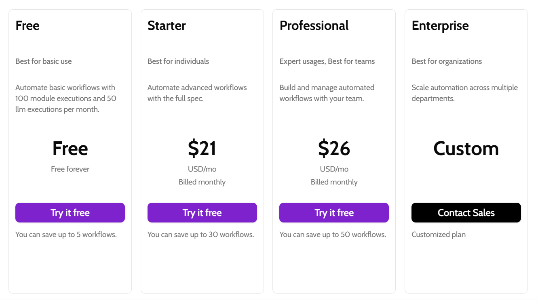
Task: Click the 'Best for individuals' subtitle
Action: (178, 61)
